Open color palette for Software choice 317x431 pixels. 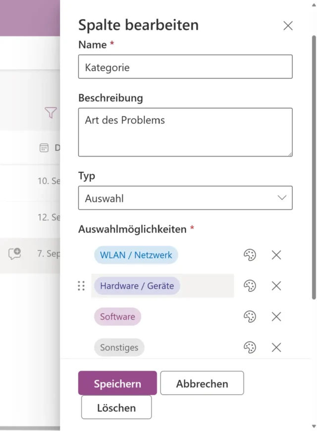click(250, 317)
